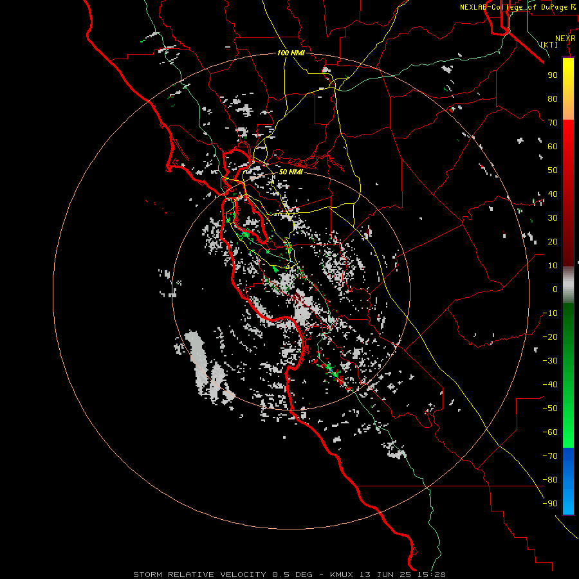Click the -80 value on the velocity scale
579x579 pixels.
click(550, 480)
